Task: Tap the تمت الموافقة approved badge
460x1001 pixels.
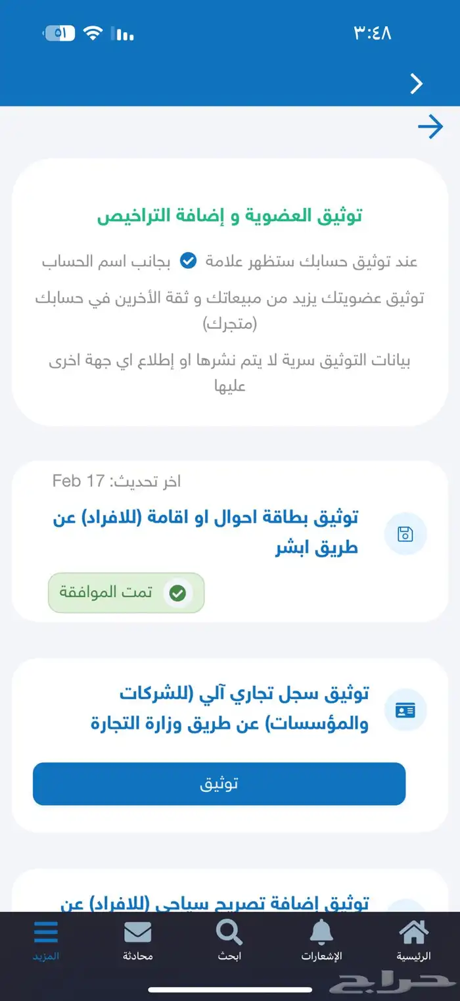Action: [x=125, y=593]
